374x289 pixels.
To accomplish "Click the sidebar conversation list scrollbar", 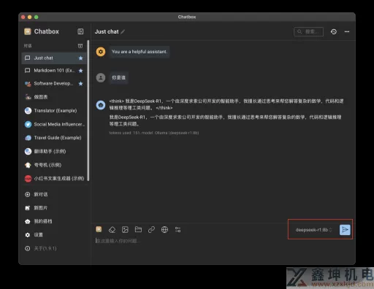I will click(x=88, y=111).
